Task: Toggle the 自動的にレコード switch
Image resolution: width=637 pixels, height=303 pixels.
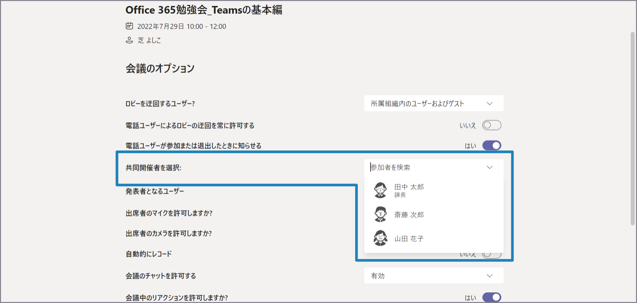Action: tap(492, 255)
